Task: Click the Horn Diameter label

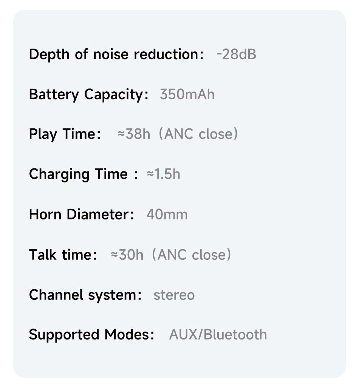Action: 81,215
